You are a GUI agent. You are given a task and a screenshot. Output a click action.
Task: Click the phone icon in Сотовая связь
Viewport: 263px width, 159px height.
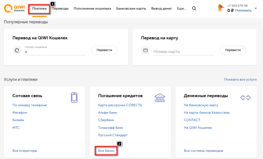coord(74,98)
